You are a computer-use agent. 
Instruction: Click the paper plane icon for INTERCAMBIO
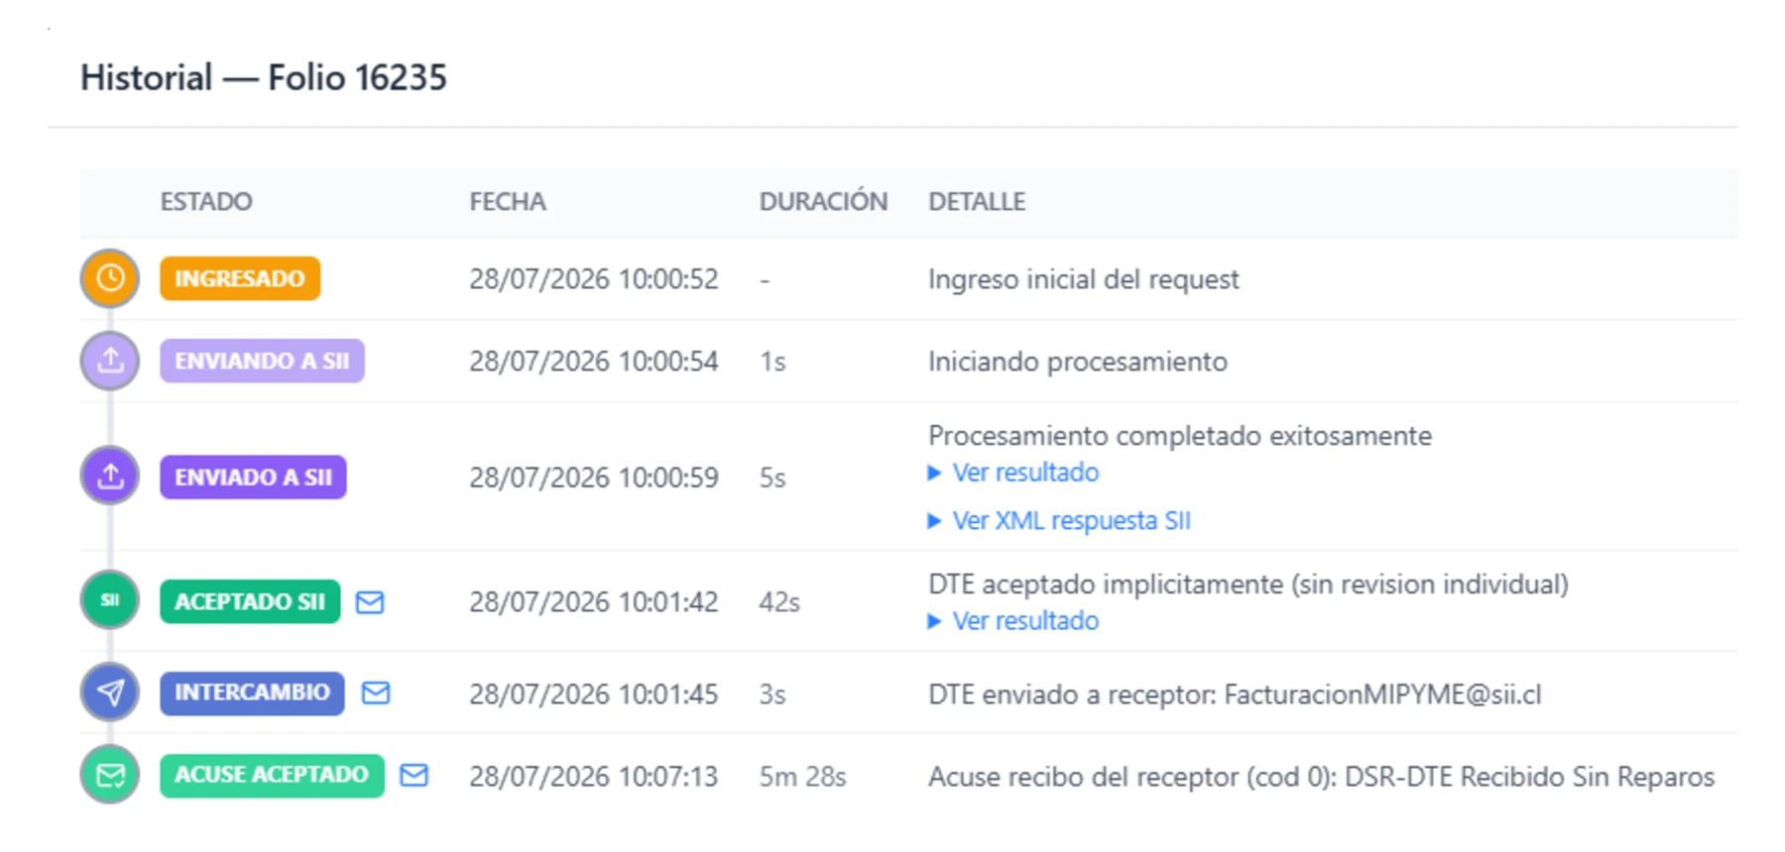point(110,692)
